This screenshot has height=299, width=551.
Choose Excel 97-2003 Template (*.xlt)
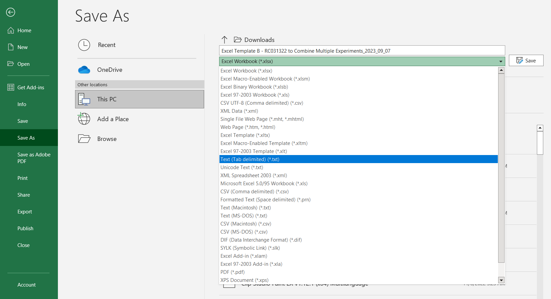358,151
